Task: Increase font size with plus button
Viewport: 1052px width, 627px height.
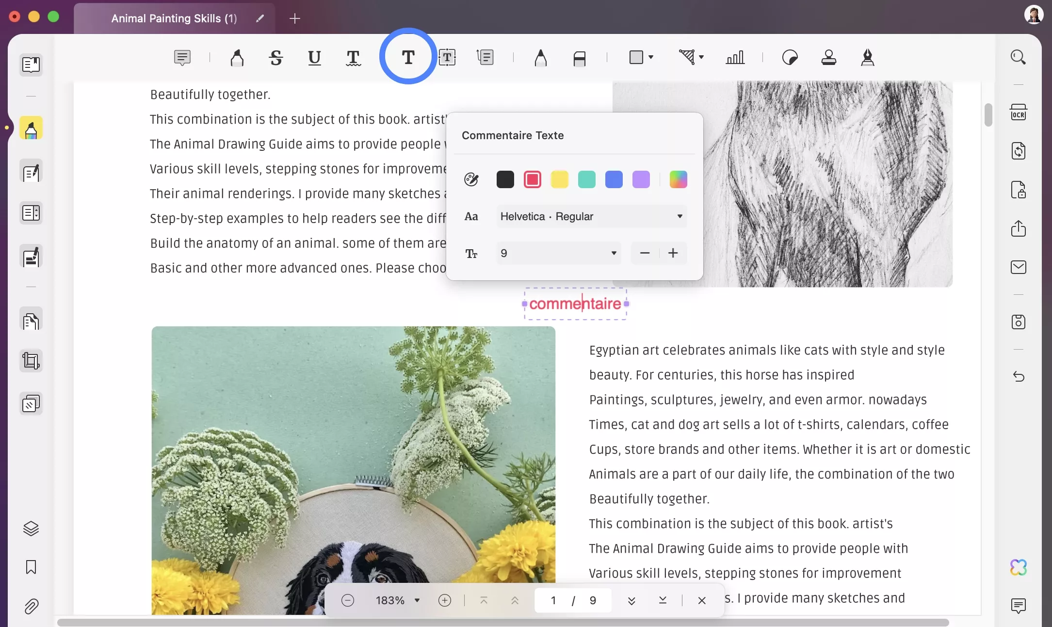Action: tap(673, 253)
